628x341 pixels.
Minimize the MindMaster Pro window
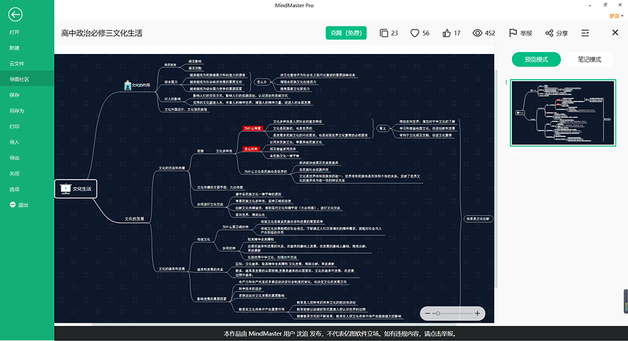(590, 5)
